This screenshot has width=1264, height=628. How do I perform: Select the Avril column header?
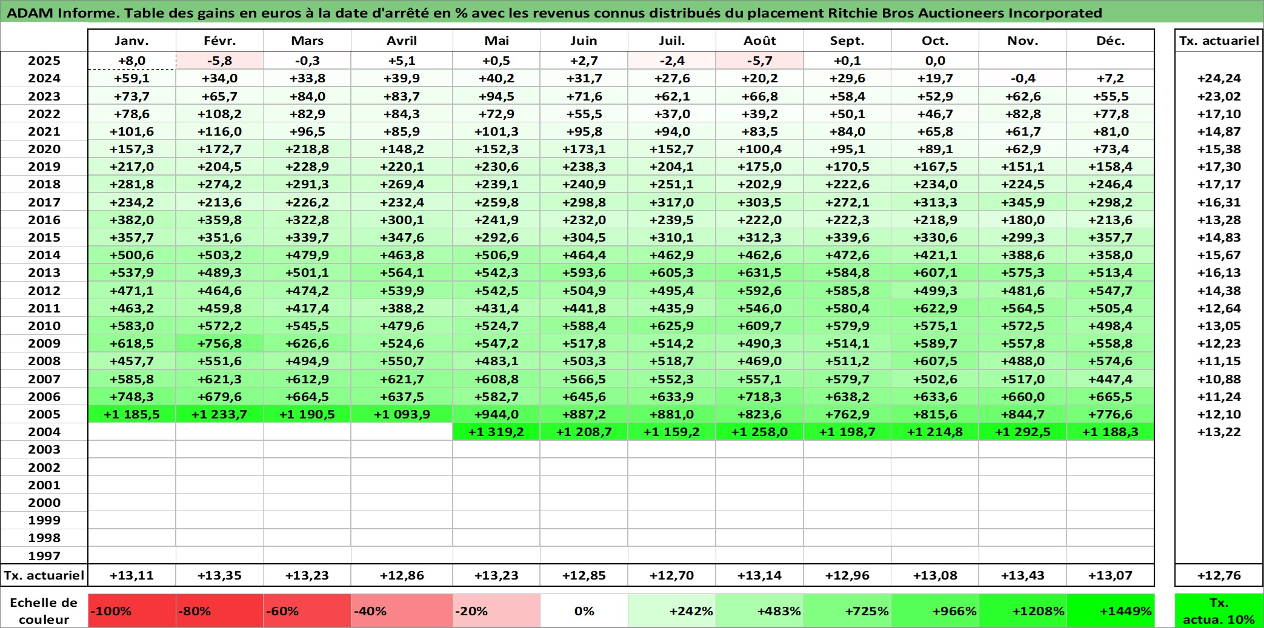[402, 41]
